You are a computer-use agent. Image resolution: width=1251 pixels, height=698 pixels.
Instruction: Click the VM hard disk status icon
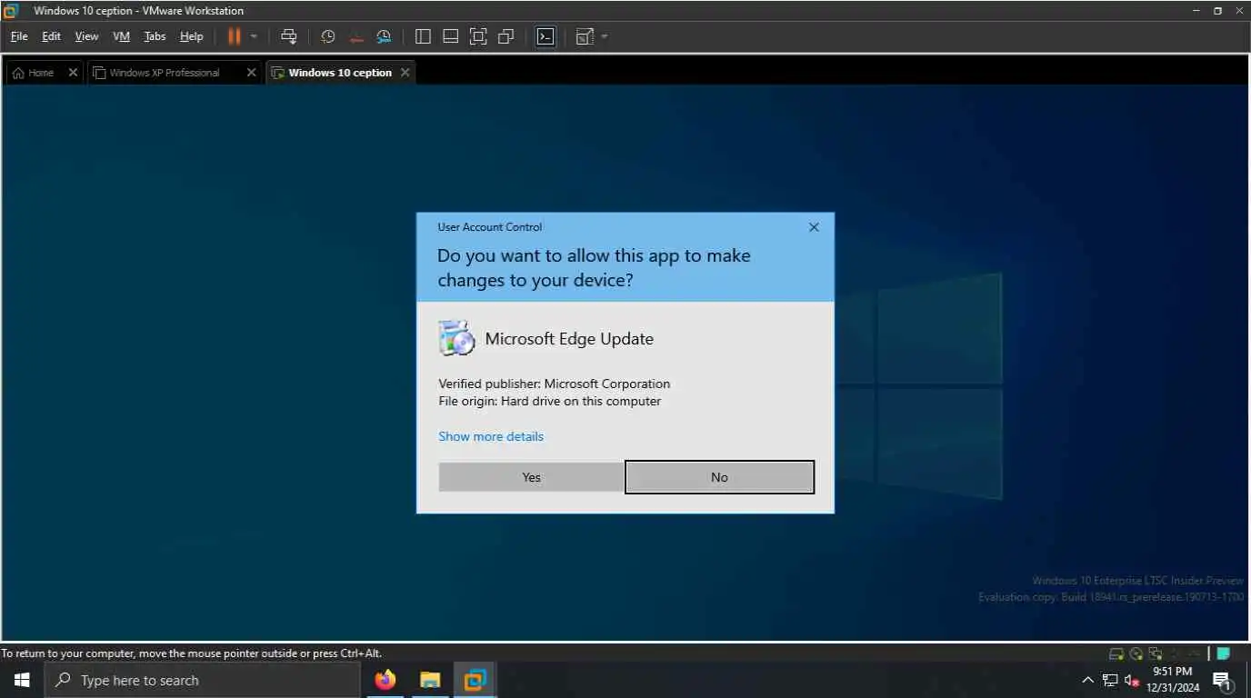[1116, 653]
